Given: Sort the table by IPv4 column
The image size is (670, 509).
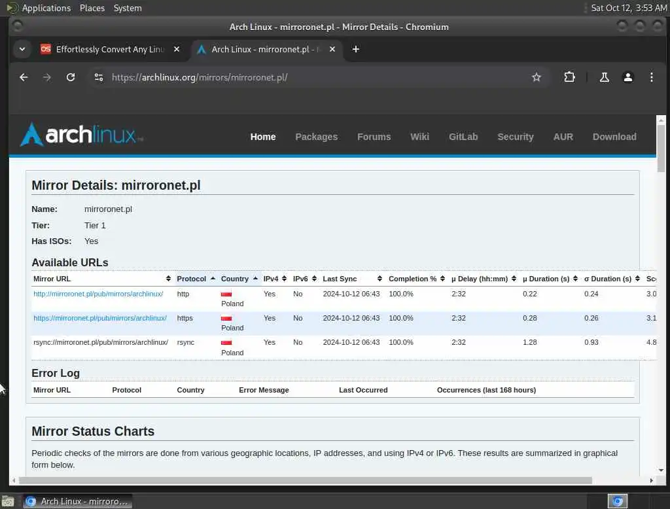Looking at the screenshot, I should pos(275,279).
